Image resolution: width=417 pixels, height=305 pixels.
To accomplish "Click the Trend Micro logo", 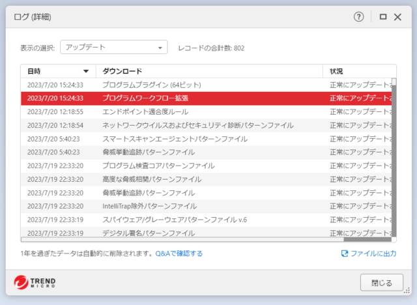I will point(35,282).
